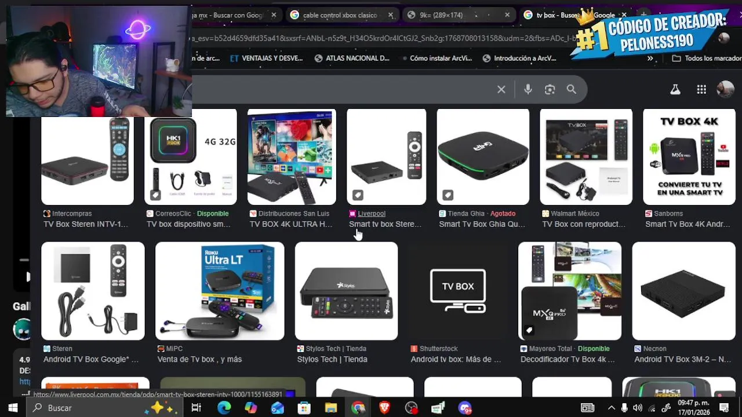Click 'TV Box con reproduct...' title
This screenshot has height=417, width=742.
click(x=584, y=224)
